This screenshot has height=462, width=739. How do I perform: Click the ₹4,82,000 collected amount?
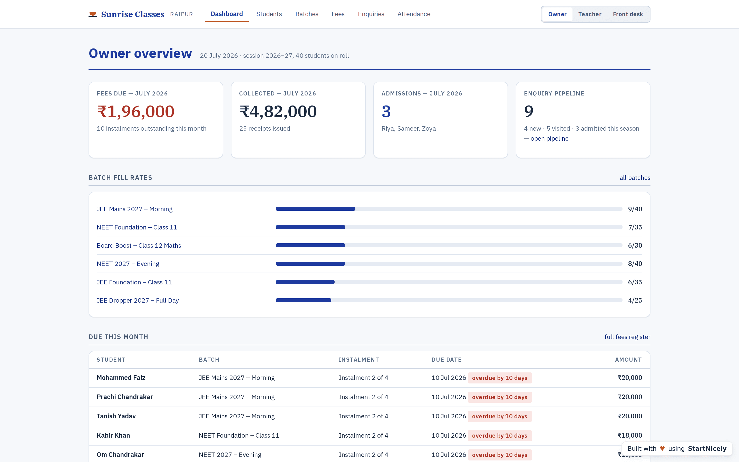click(278, 112)
